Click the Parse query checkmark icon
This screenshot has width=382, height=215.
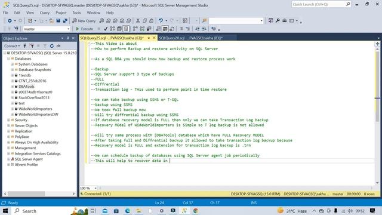pyautogui.click(x=106, y=29)
